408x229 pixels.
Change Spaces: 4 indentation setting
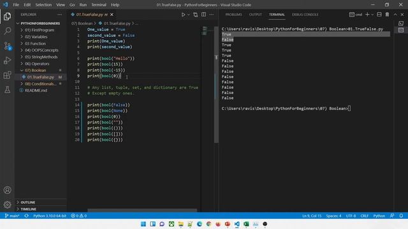click(x=333, y=216)
